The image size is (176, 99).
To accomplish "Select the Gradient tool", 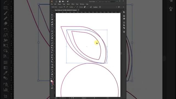I will [x=52, y=57].
